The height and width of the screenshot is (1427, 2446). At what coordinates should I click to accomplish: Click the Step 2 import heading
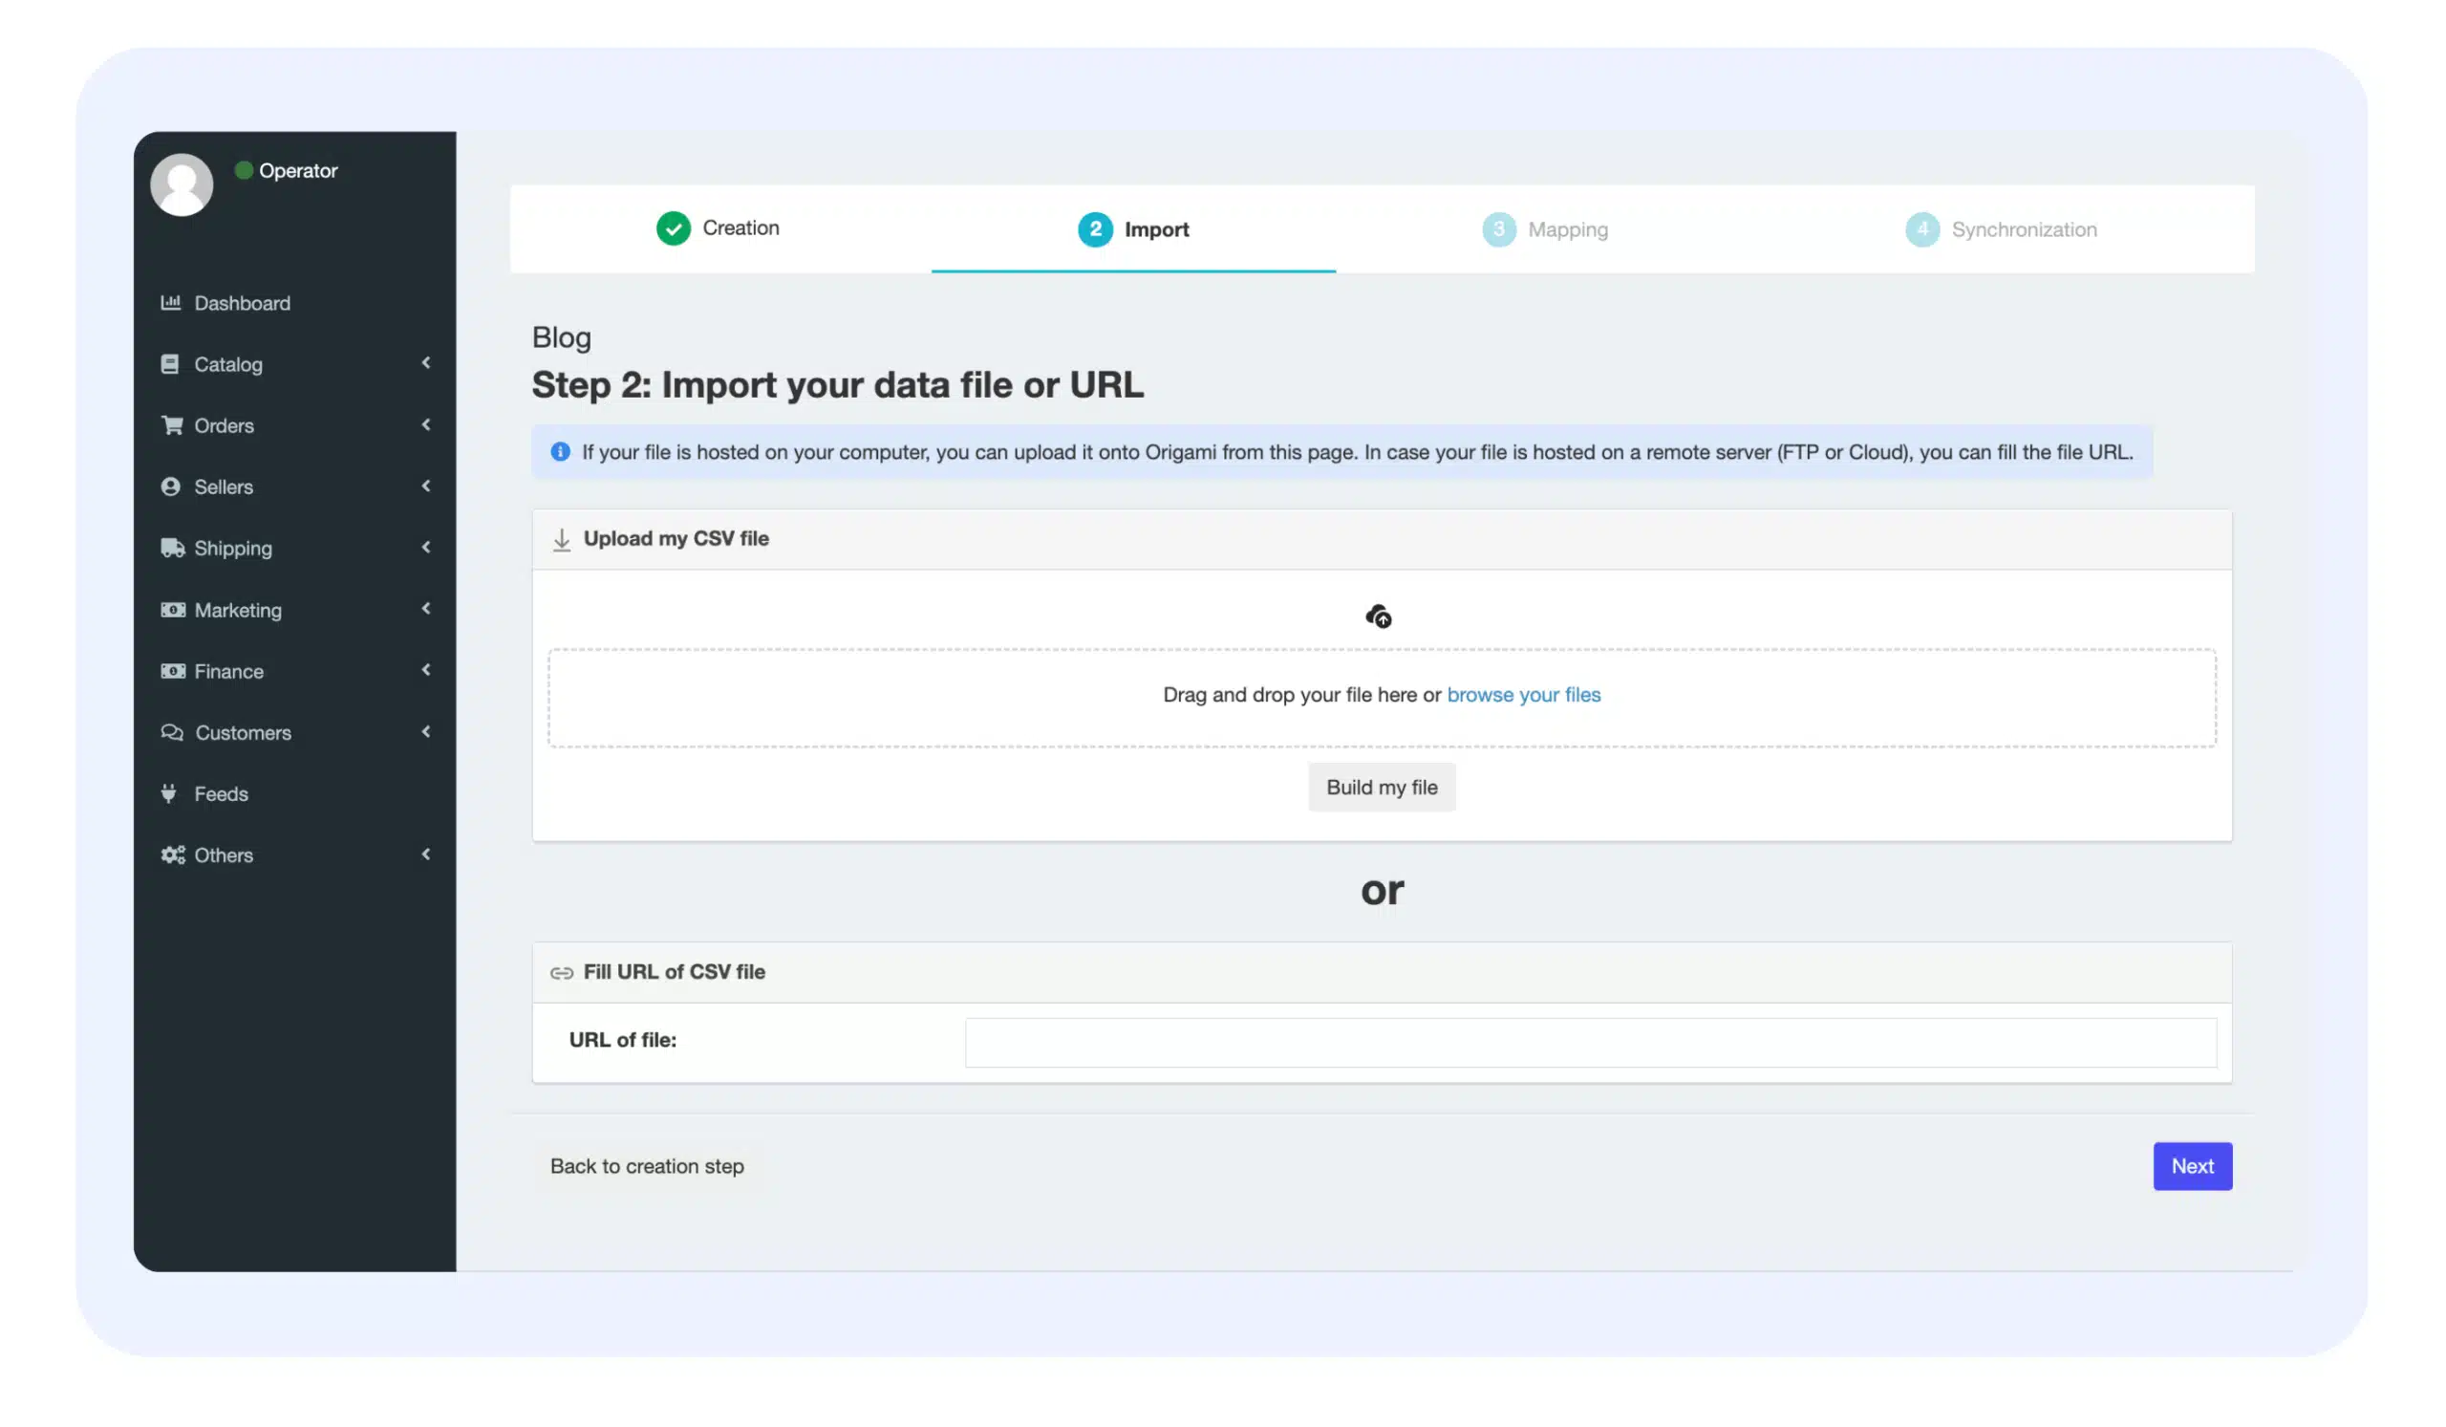(x=838, y=384)
